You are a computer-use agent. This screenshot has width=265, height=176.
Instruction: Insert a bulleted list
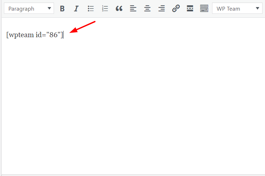(x=91, y=8)
